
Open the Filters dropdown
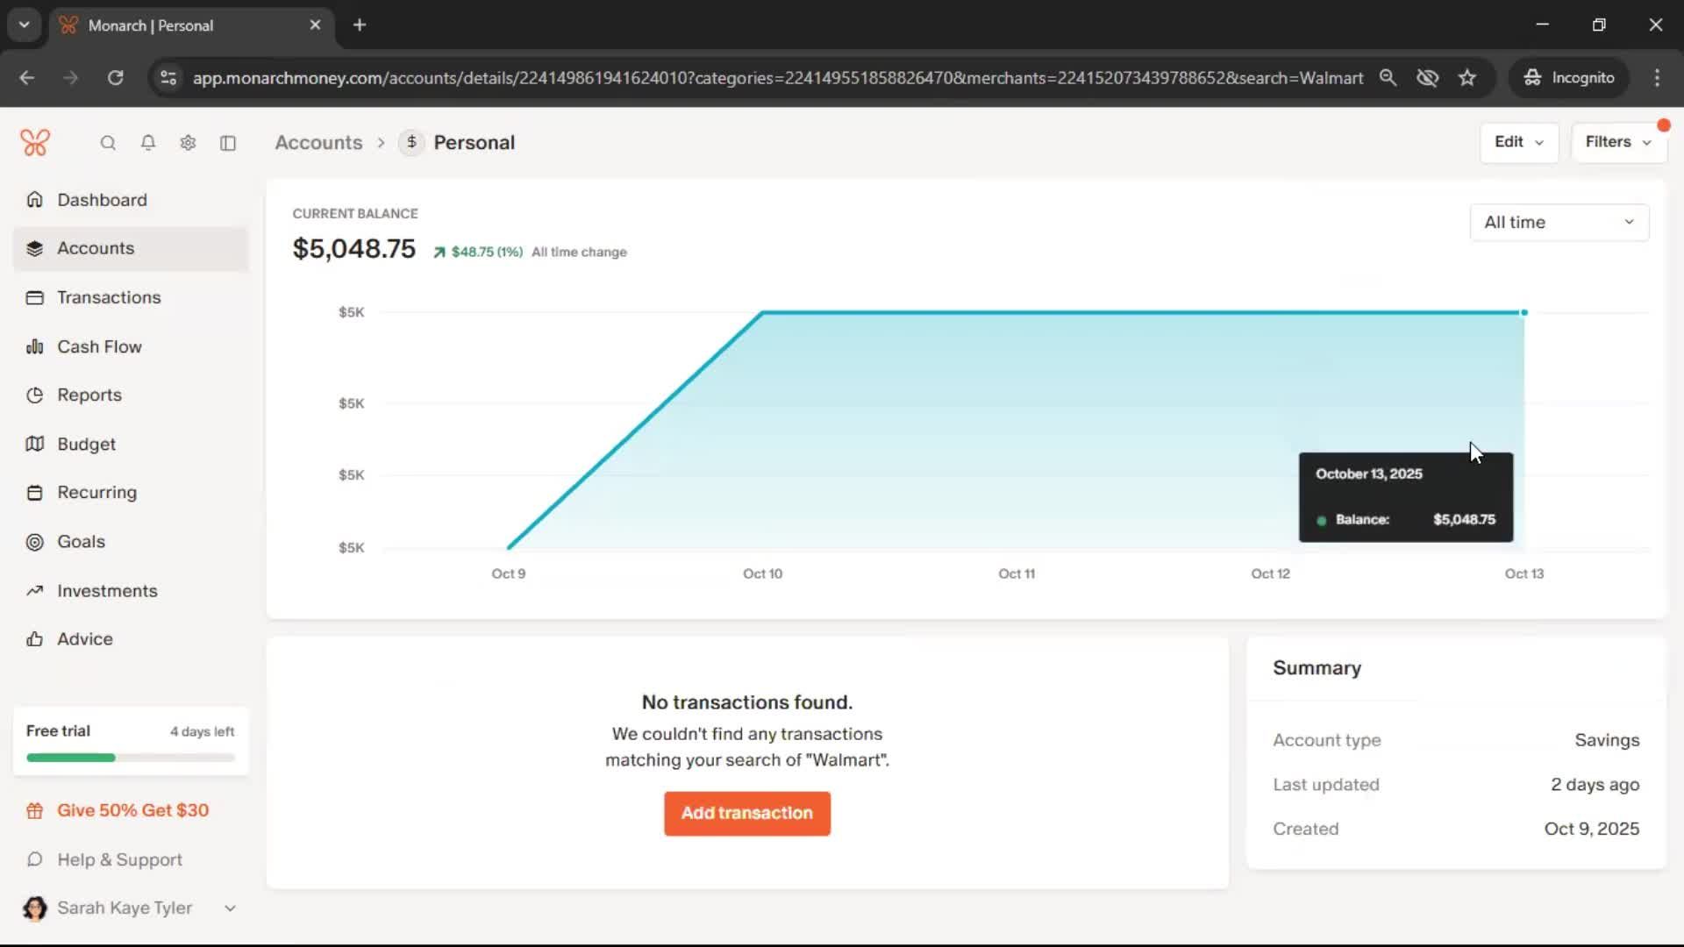click(1617, 142)
